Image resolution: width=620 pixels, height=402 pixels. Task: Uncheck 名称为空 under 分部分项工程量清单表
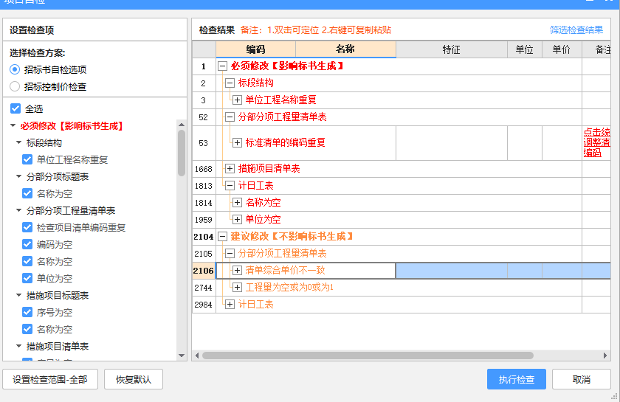(x=27, y=261)
